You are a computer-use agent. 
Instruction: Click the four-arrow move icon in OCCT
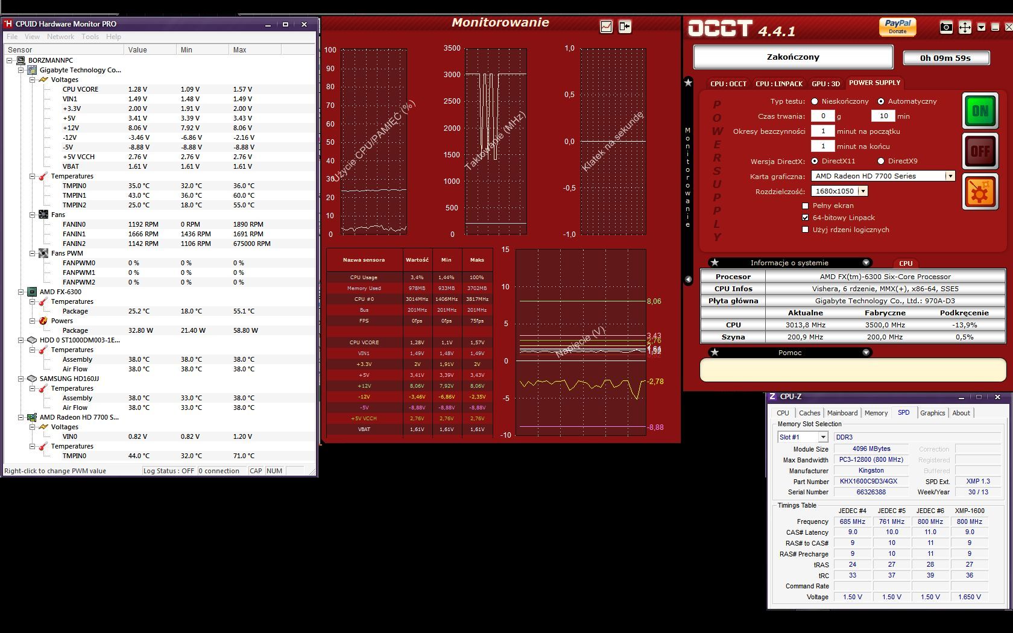[965, 27]
